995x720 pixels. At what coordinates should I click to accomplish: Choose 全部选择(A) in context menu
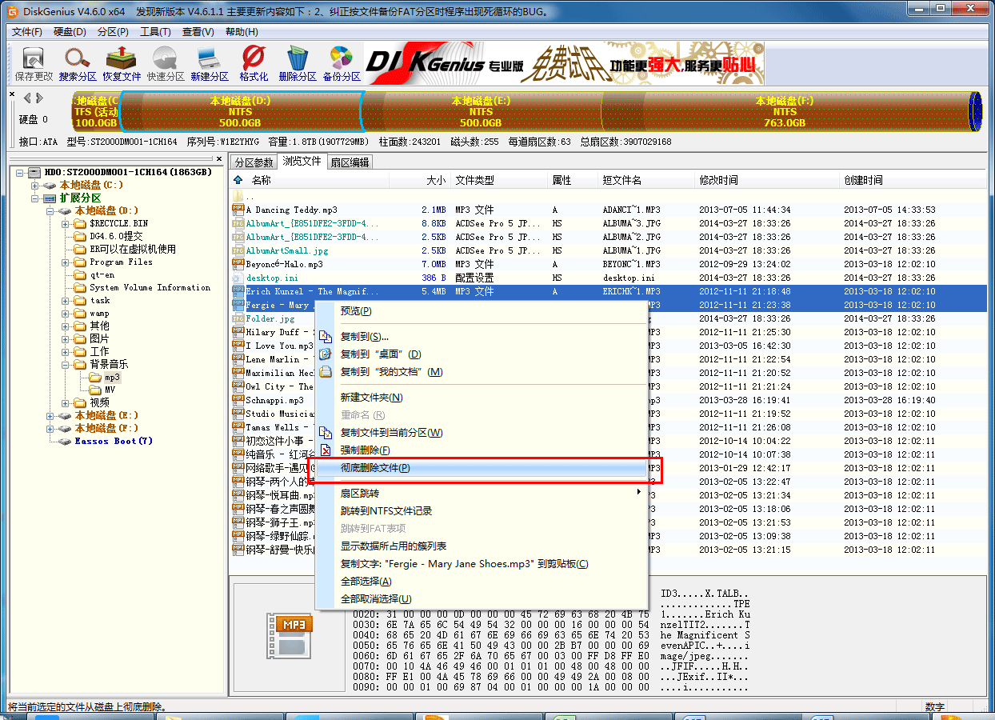click(x=480, y=581)
